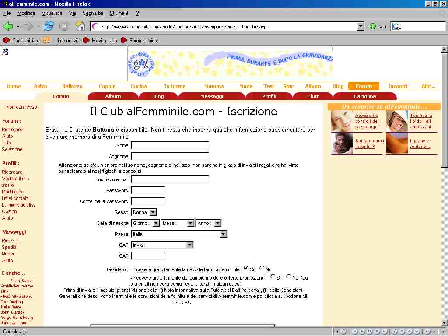This screenshot has width=448, height=336.
Task: Open the smiling woman thumbnail for Accessori
Action: [x=342, y=121]
